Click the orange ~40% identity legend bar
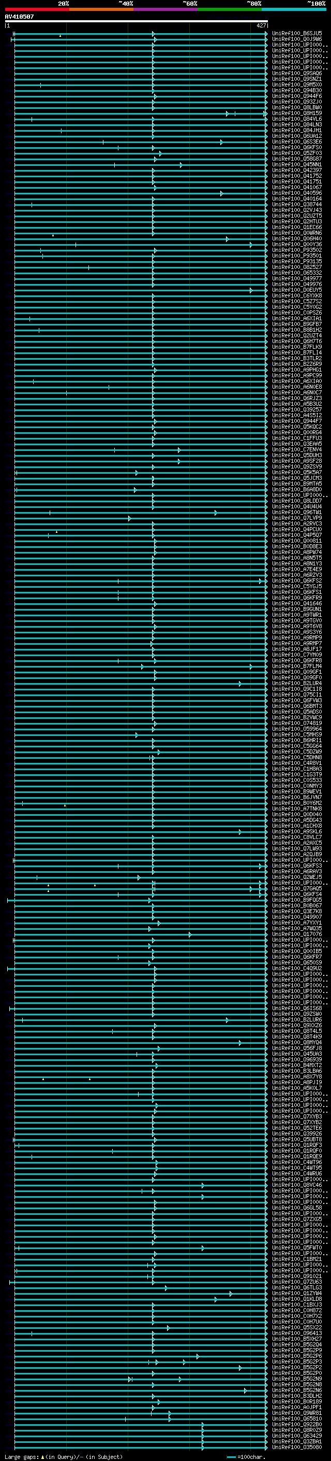331x1461 pixels. tap(101, 9)
